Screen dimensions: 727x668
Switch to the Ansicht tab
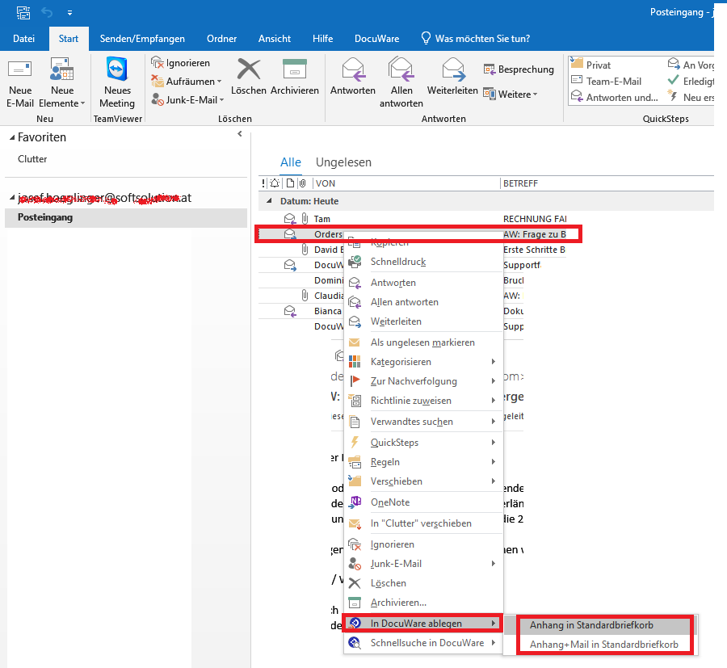tap(275, 39)
